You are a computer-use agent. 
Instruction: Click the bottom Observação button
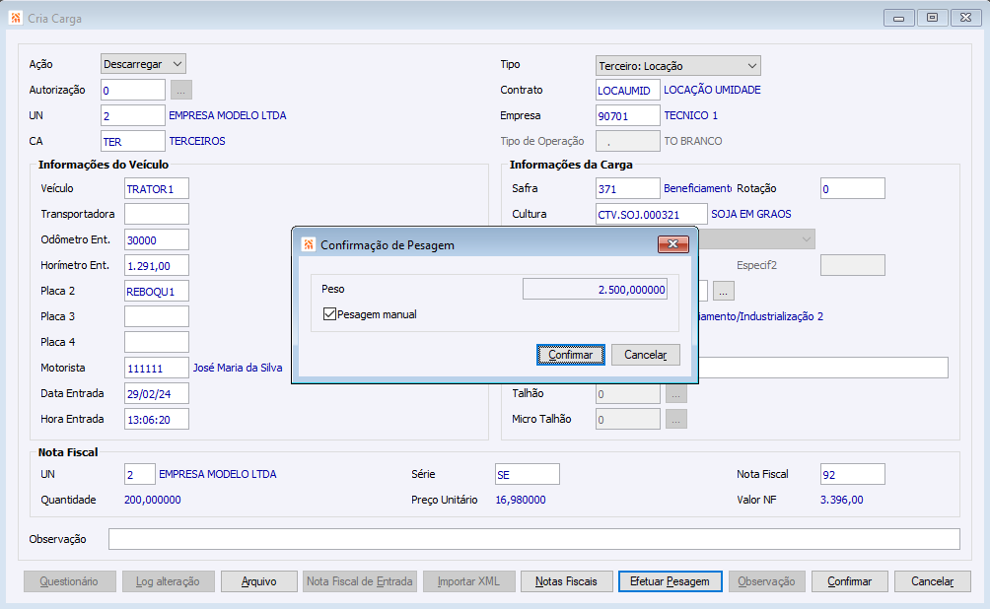766,581
